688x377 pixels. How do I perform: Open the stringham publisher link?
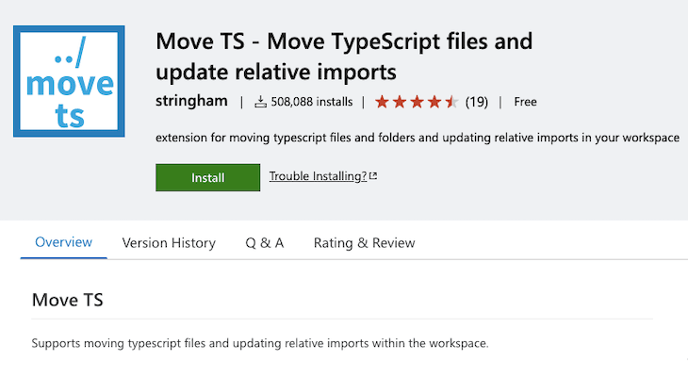(191, 101)
